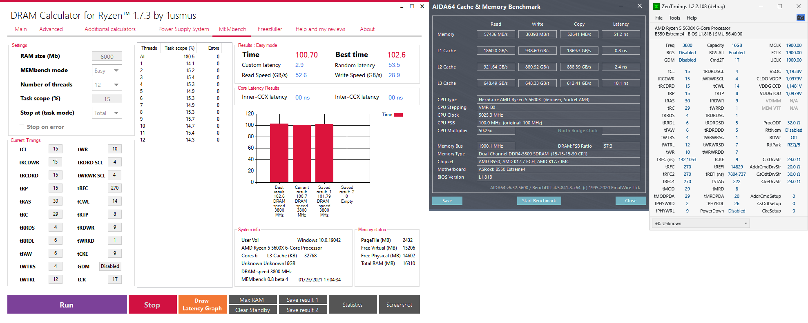This screenshot has height=323, width=808.
Task: Expand the Stop at (task mode) dropdown
Action: pyautogui.click(x=107, y=113)
